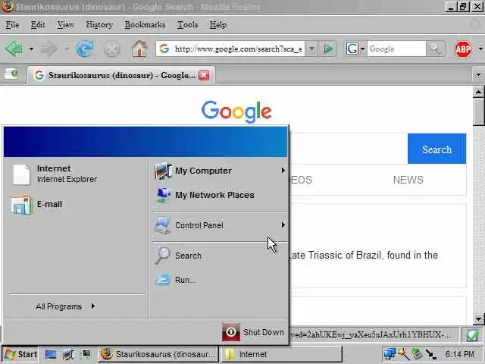Expand the Control Panel submenu arrow
The height and width of the screenshot is (364, 485).
[x=283, y=225]
